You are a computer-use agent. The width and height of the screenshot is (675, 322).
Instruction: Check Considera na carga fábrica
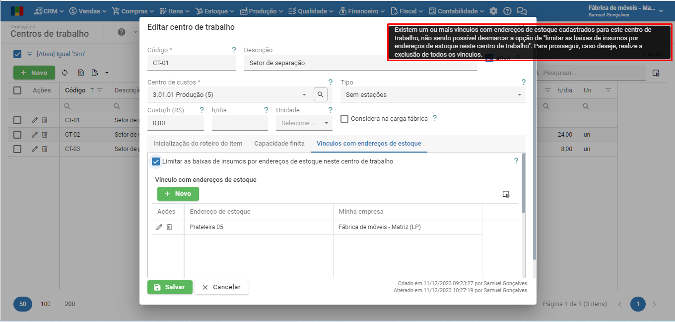[344, 119]
